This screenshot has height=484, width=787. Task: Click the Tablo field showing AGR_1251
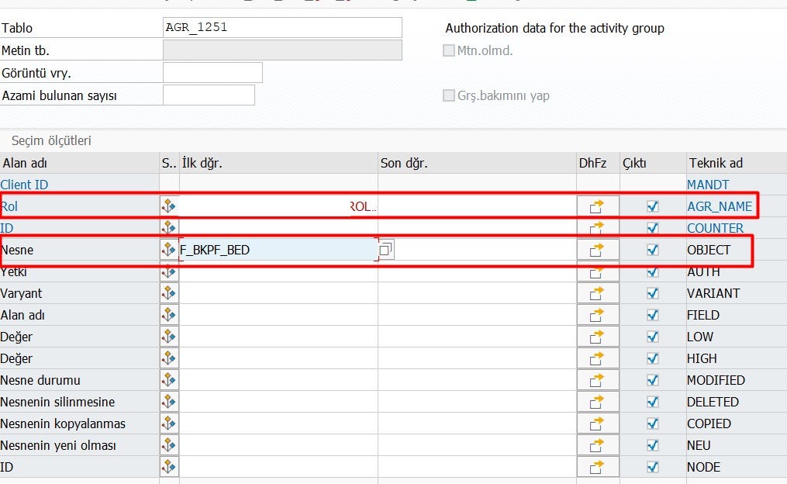click(x=281, y=27)
